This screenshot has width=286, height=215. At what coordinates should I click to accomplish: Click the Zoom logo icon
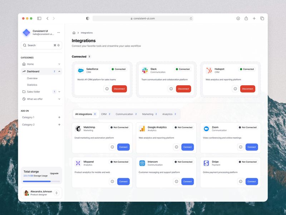click(x=206, y=129)
